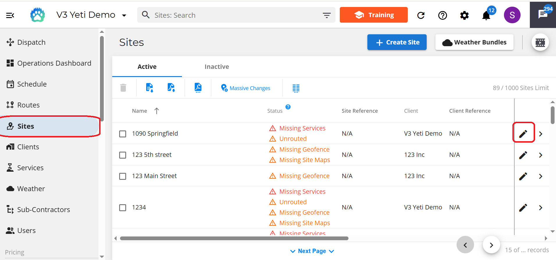Open the search filter options
Viewport: 556px width, 260px height.
[x=327, y=15]
